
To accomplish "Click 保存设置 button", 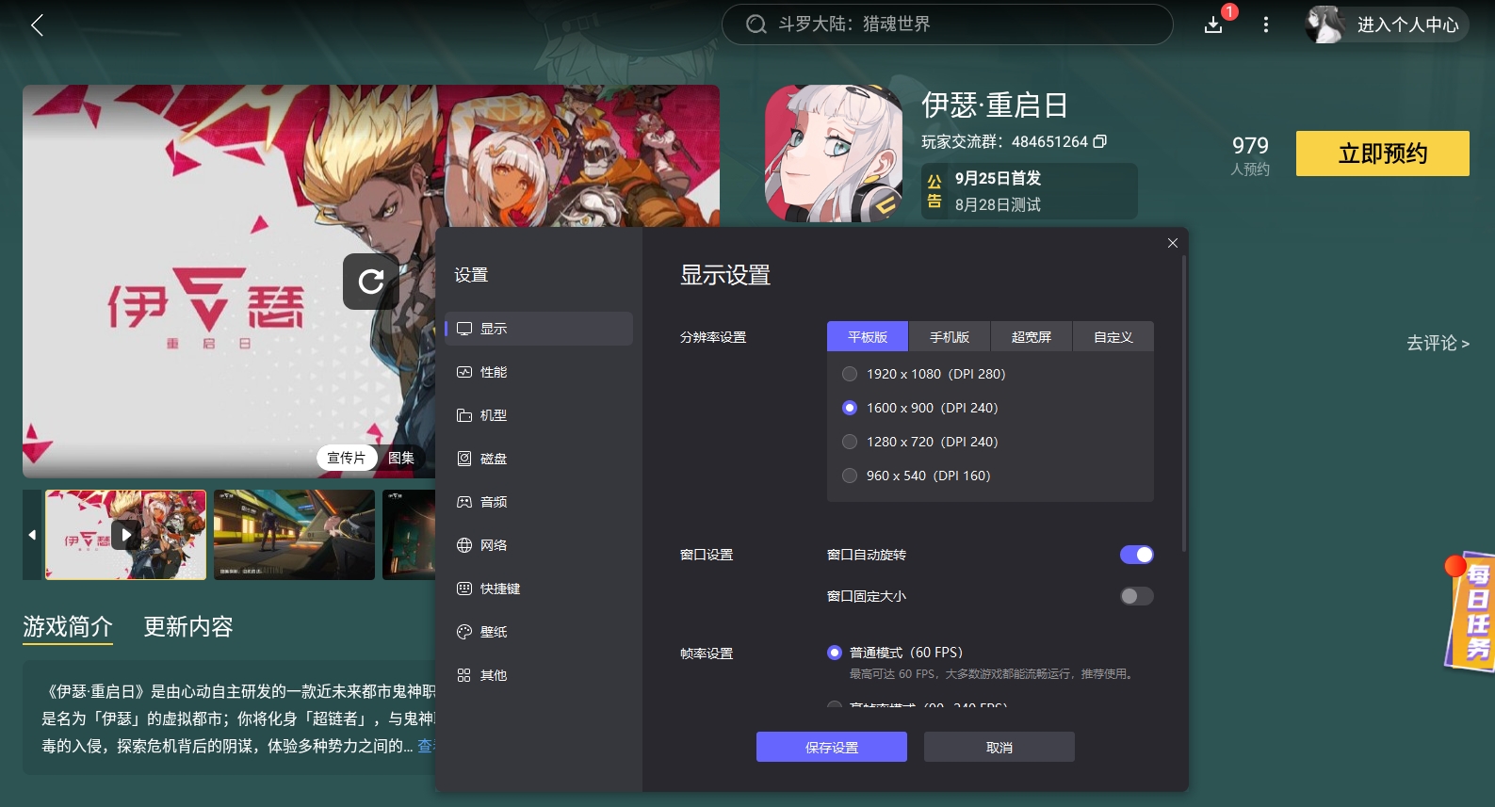I will click(x=832, y=747).
